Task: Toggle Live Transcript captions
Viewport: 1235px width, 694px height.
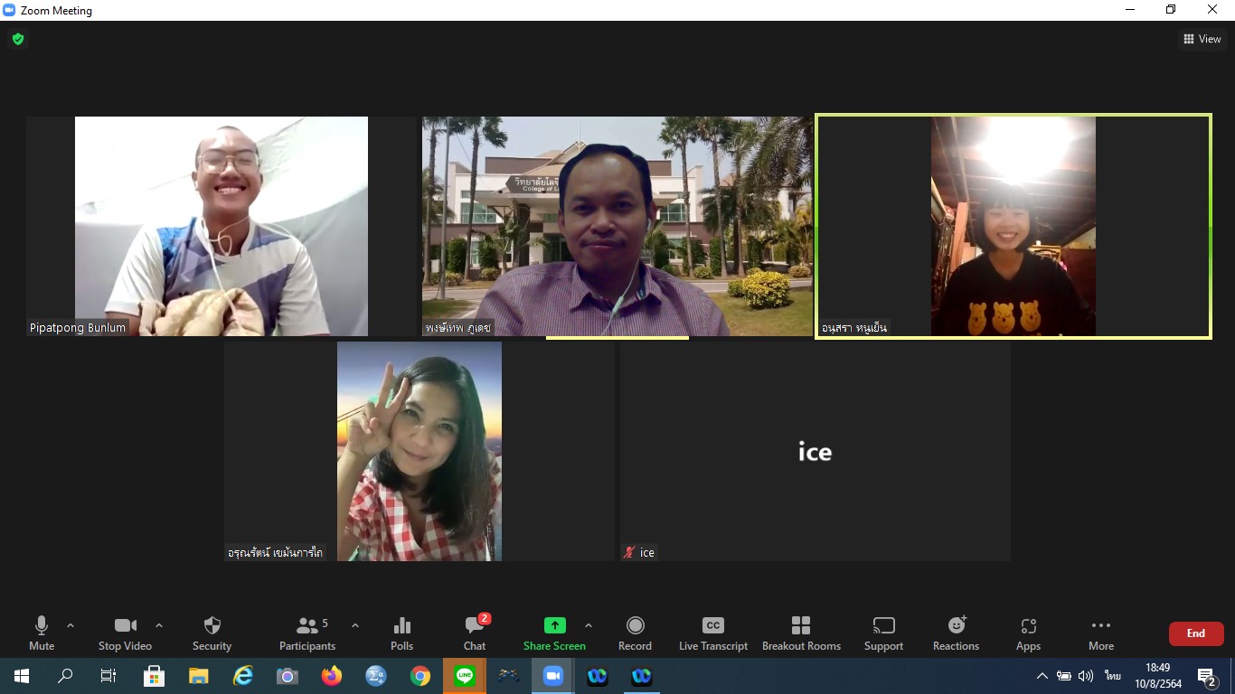Action: click(x=713, y=633)
